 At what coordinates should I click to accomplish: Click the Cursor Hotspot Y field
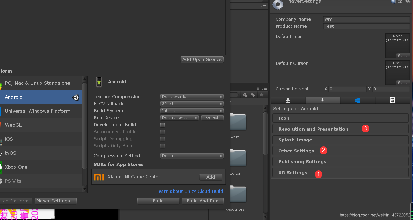[391, 89]
